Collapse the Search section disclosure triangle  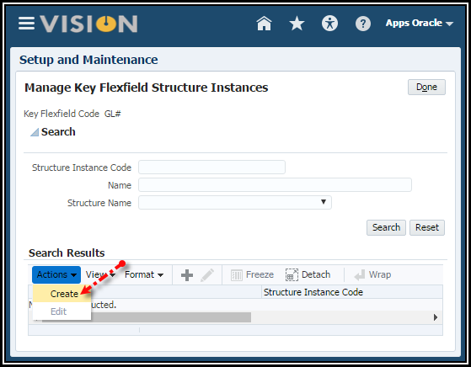tap(35, 132)
